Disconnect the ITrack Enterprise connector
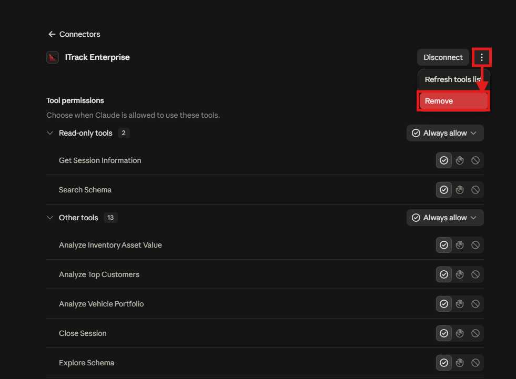Screen dimensions: 516x379 coord(443,57)
